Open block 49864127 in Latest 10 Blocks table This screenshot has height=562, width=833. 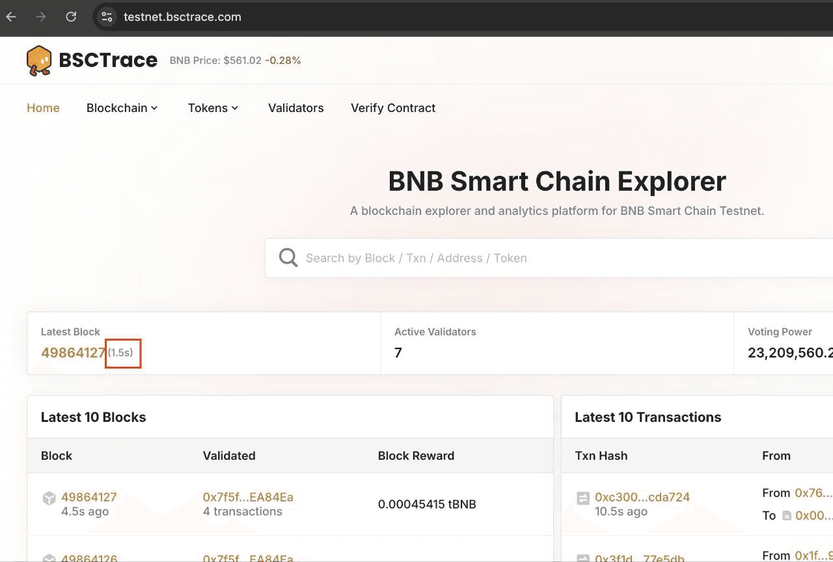click(89, 497)
